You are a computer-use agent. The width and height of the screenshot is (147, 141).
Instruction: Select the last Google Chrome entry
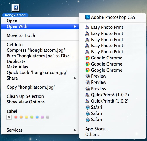[113, 70]
